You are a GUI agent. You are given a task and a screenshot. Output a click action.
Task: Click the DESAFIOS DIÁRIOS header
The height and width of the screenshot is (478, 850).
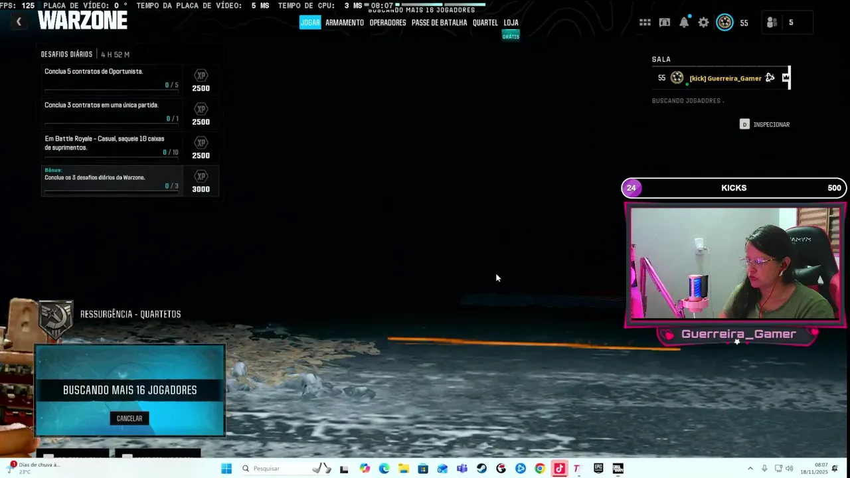[x=66, y=54]
